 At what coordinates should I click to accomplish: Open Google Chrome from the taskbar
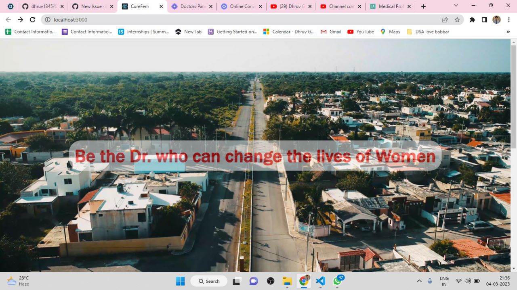coord(304,281)
